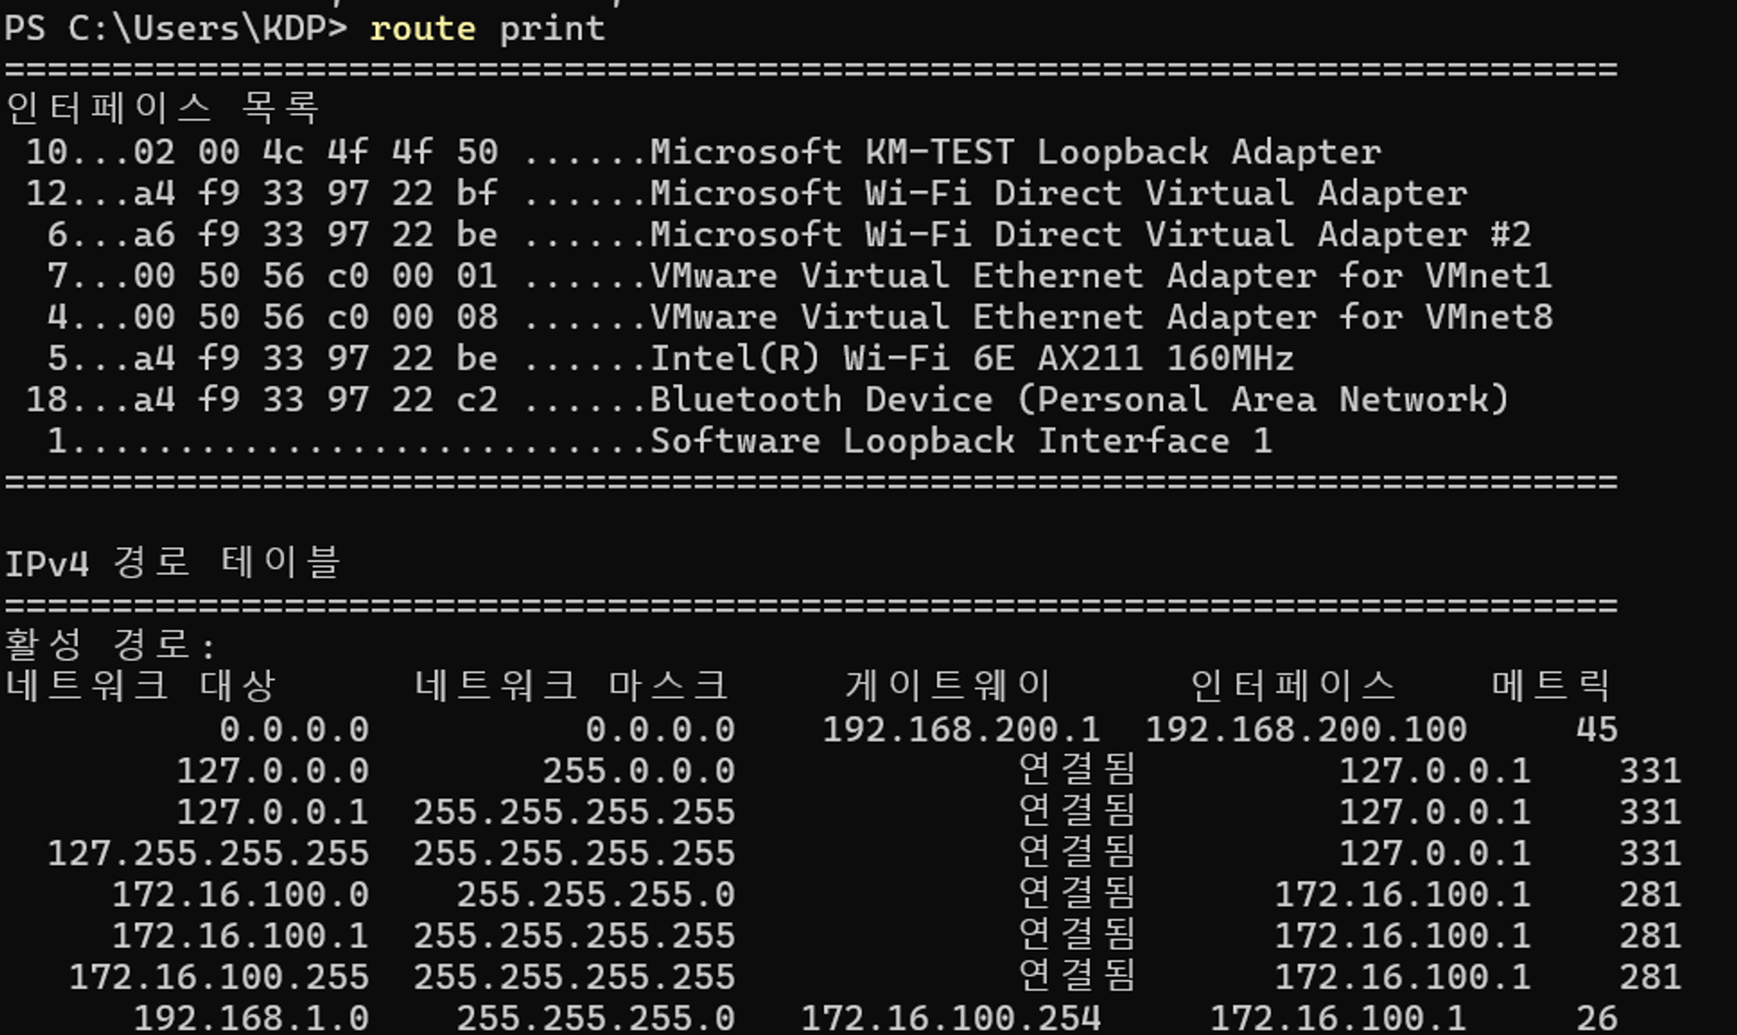Screen dimensions: 1737x1035
Task: Click the '게이트웨이' column header
Action: point(948,686)
